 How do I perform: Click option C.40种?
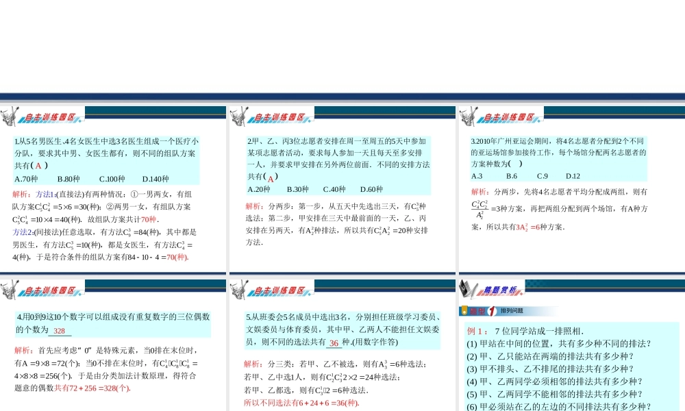pos(334,189)
